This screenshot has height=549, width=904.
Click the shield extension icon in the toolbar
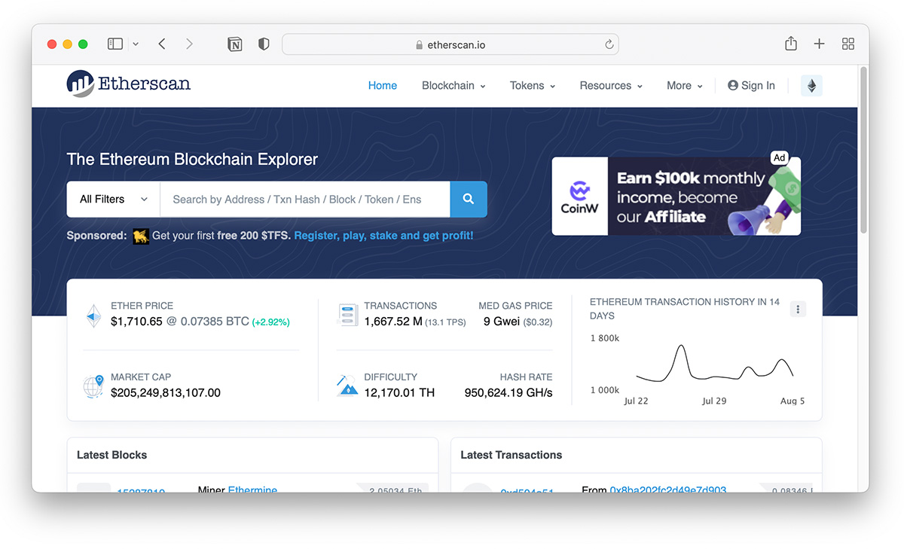263,44
